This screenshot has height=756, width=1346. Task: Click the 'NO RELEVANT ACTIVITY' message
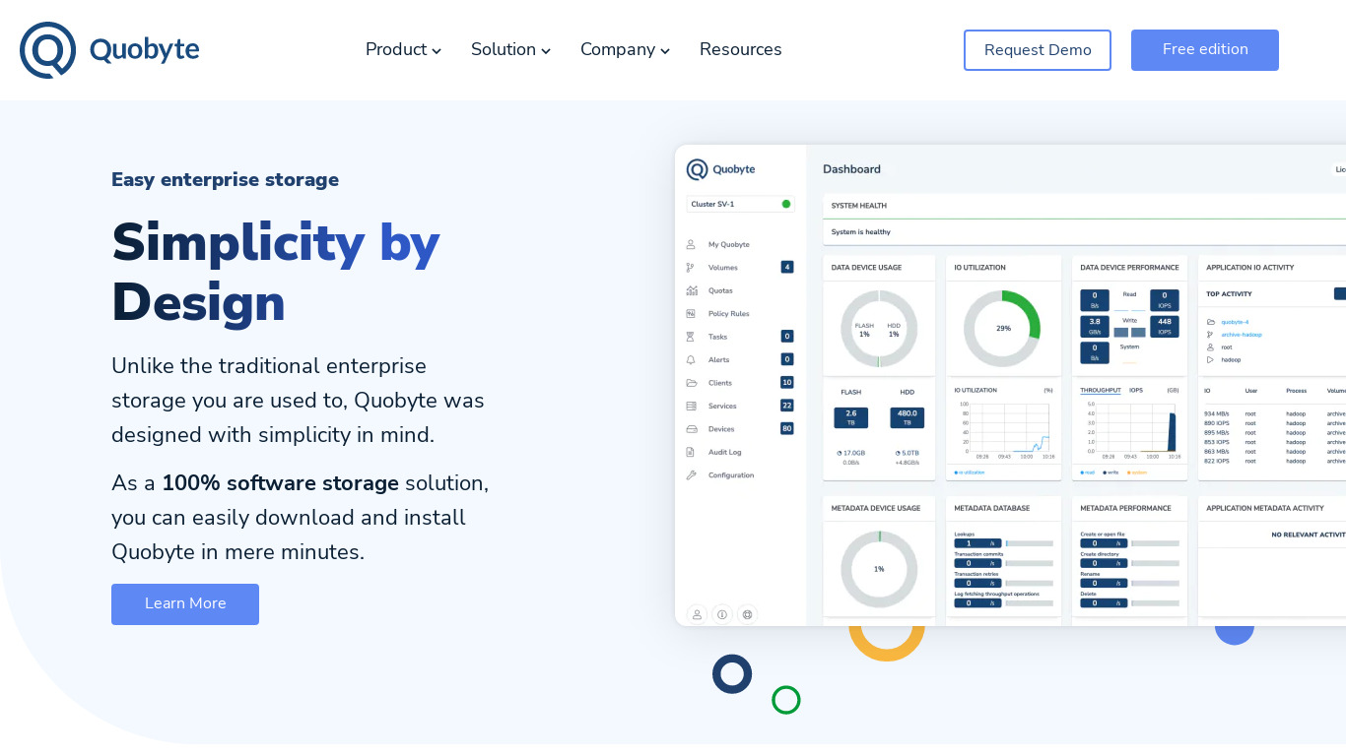click(x=1309, y=535)
